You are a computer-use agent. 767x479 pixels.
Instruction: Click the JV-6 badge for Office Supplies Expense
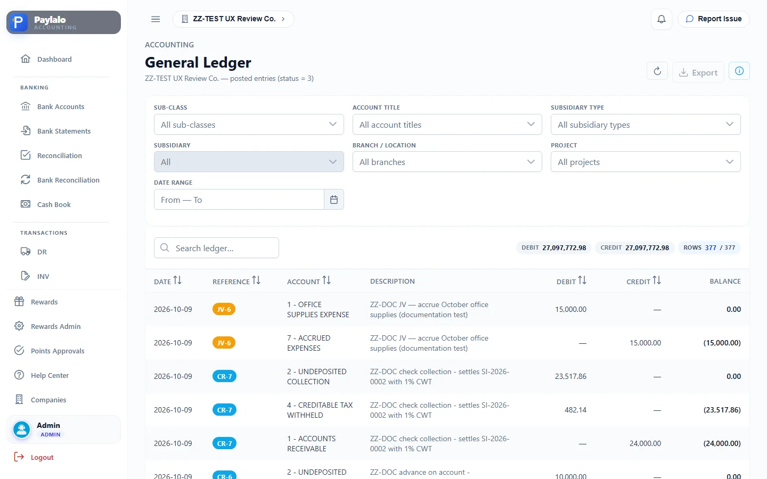[x=224, y=309]
